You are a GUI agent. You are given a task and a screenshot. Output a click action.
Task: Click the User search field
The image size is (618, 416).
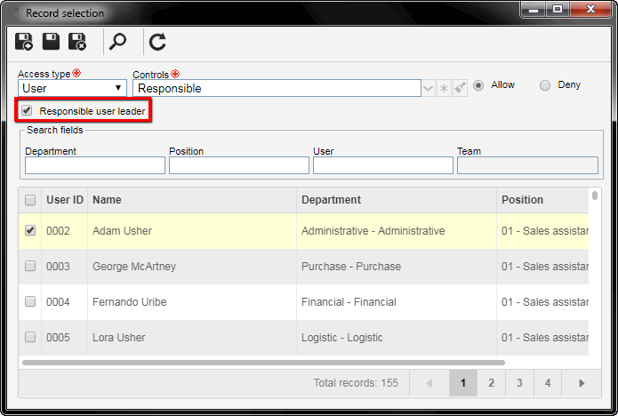pos(383,165)
